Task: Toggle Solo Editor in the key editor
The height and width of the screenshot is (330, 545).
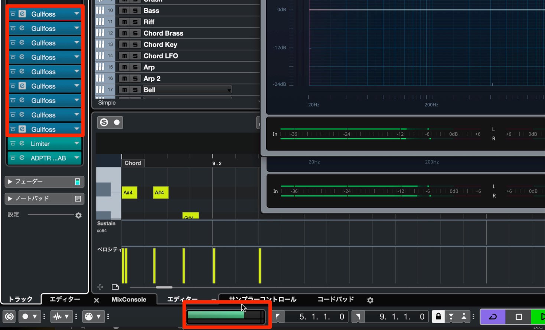Action: (x=104, y=122)
